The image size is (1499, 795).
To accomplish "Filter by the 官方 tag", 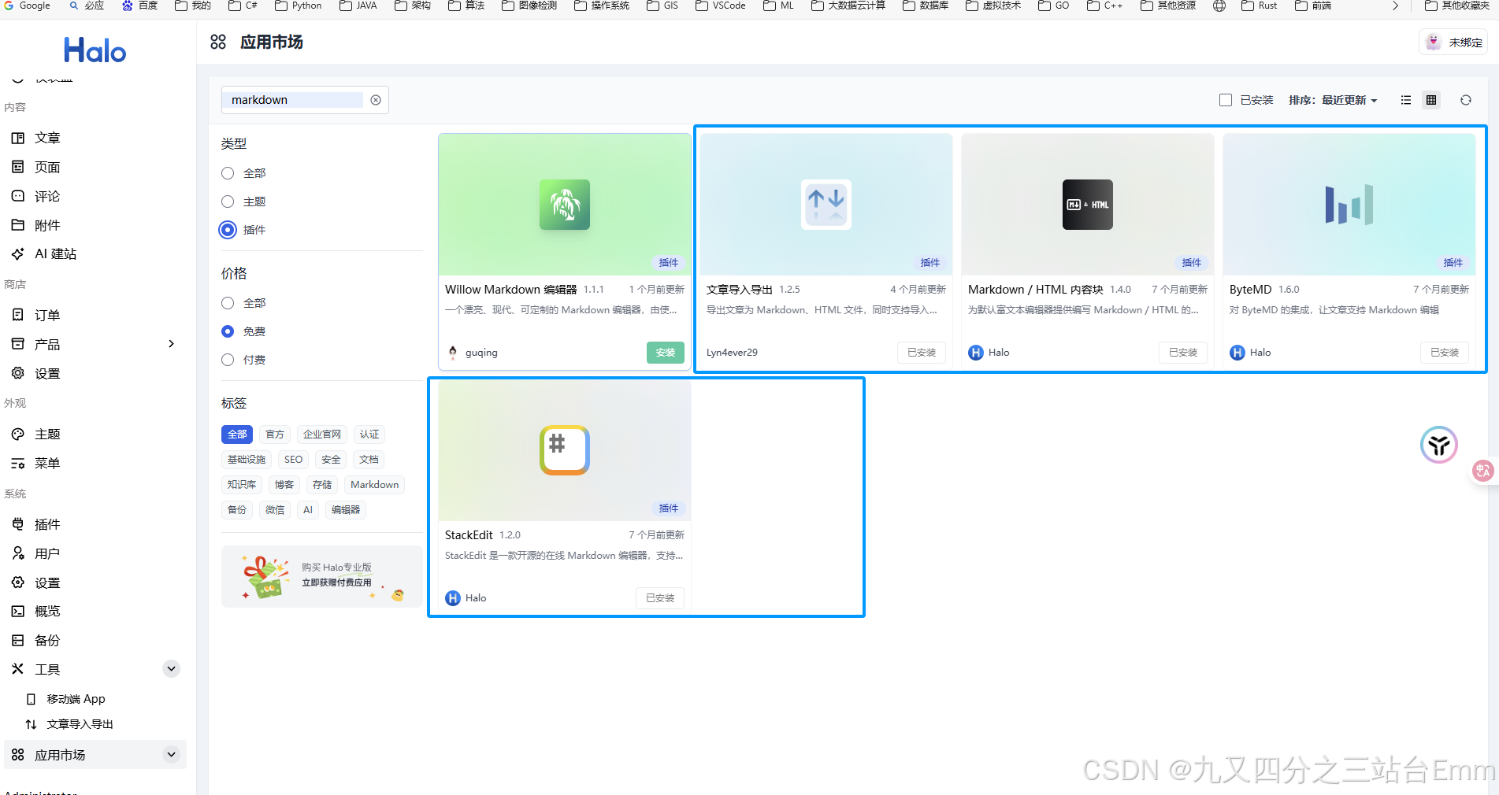I will (275, 434).
